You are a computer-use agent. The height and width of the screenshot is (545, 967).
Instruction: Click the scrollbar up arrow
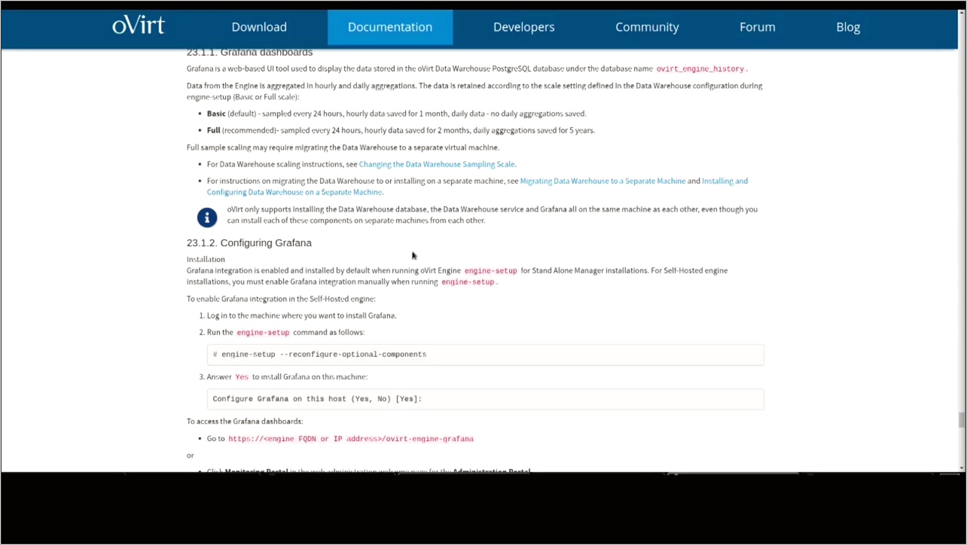point(962,13)
